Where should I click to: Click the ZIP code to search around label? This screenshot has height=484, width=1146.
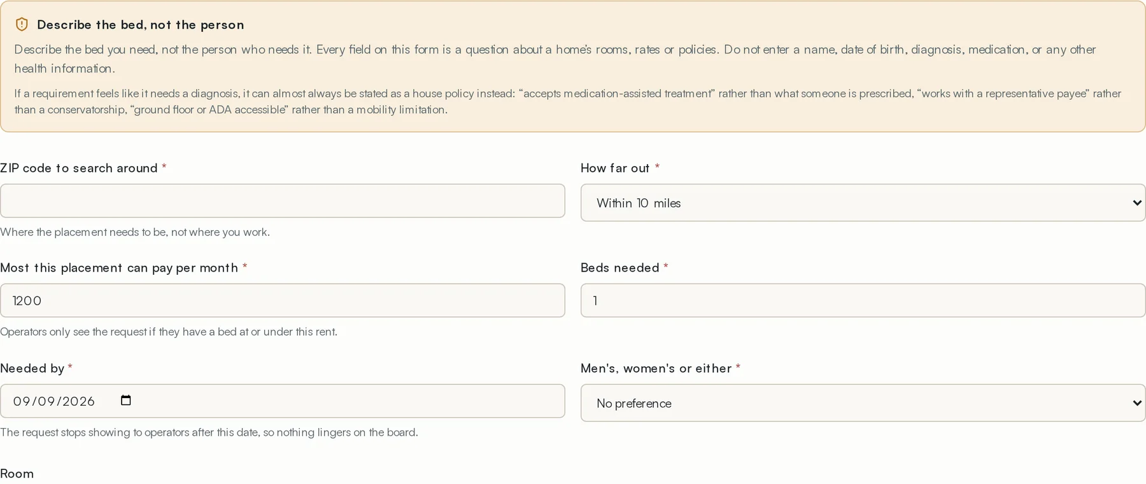[x=79, y=168]
